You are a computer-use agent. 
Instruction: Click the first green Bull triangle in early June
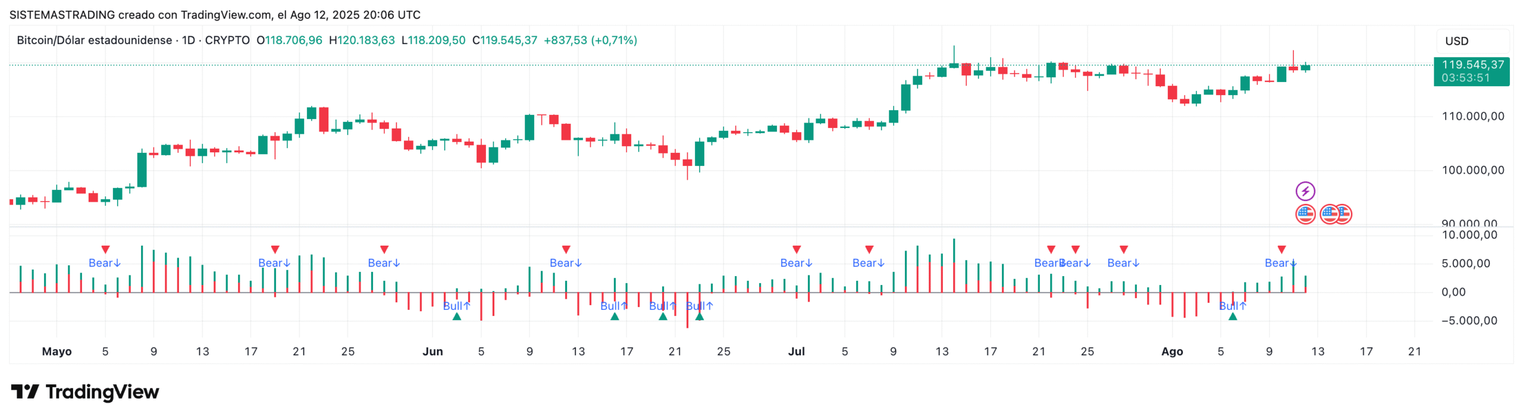456,316
